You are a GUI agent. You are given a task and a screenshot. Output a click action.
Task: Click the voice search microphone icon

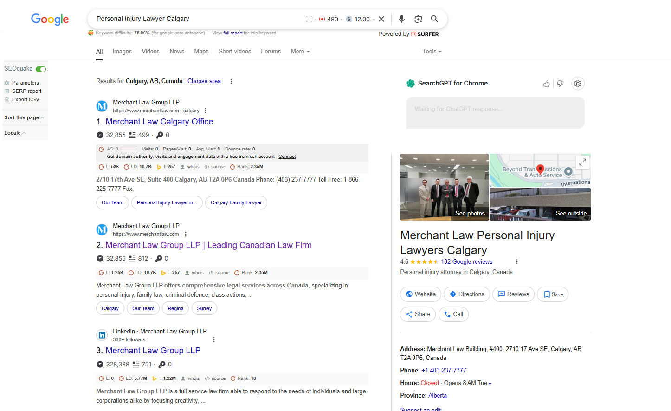[401, 19]
